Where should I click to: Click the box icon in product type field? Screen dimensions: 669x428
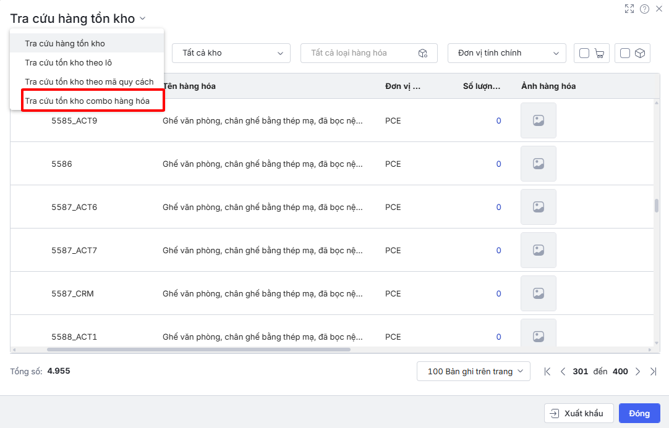point(423,53)
